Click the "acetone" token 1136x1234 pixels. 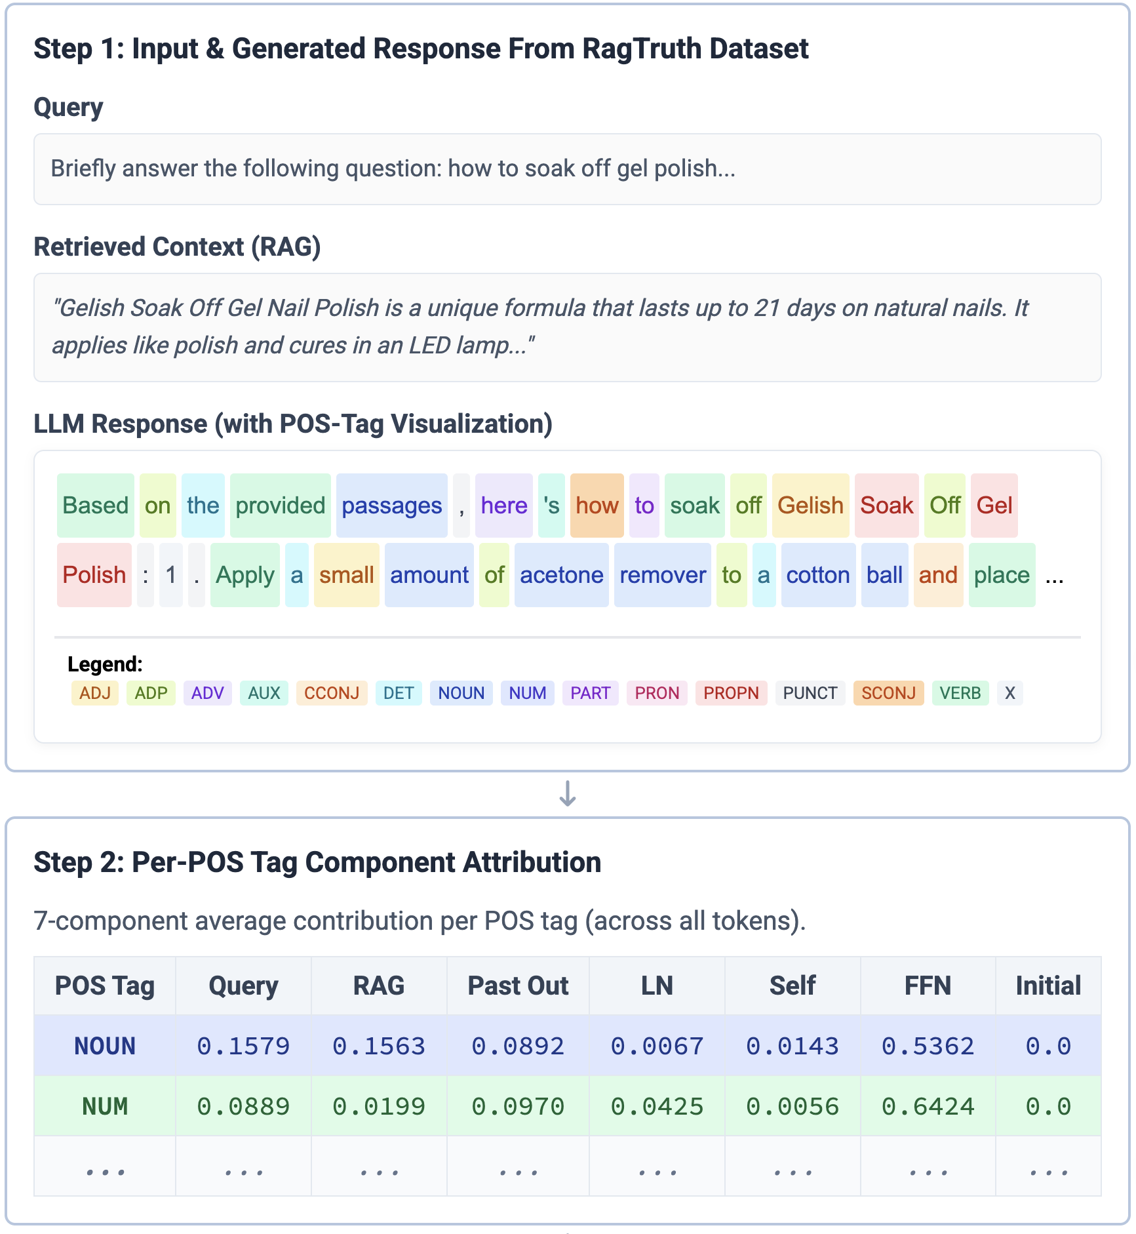[561, 575]
